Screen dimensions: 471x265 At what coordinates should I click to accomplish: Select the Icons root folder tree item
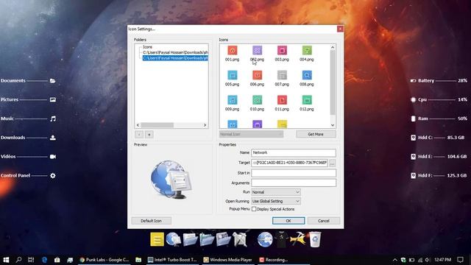[x=147, y=47]
